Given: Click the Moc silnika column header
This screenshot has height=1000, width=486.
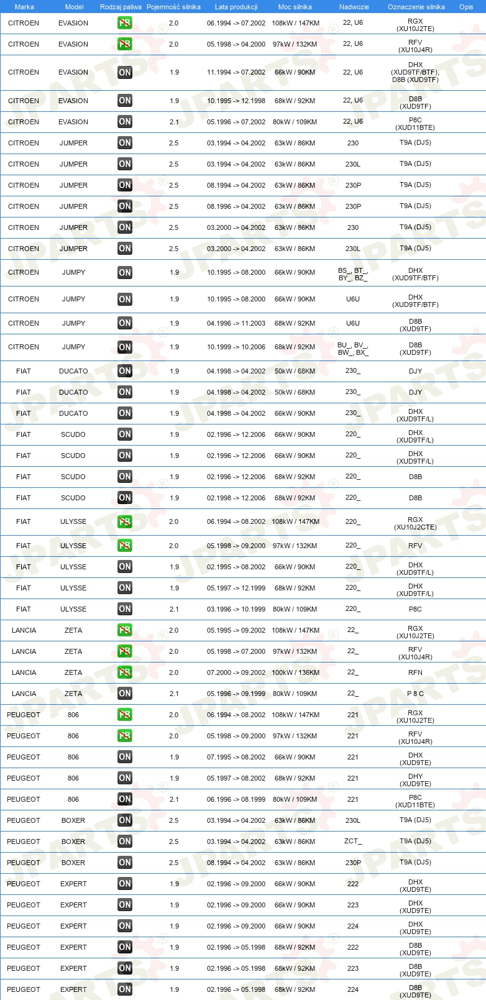Looking at the screenshot, I should [x=295, y=7].
